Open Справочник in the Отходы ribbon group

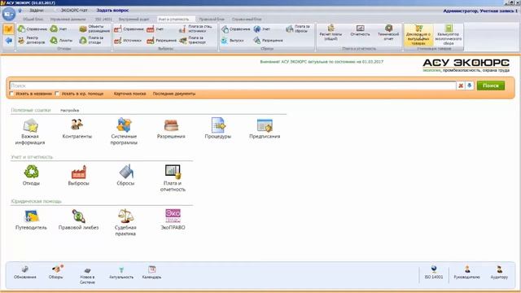click(x=33, y=29)
